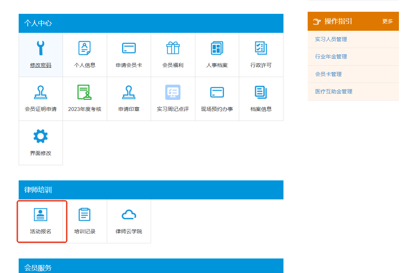Click the gear icon for 界面修改
Viewport: 401px width, 273px height.
[41, 136]
